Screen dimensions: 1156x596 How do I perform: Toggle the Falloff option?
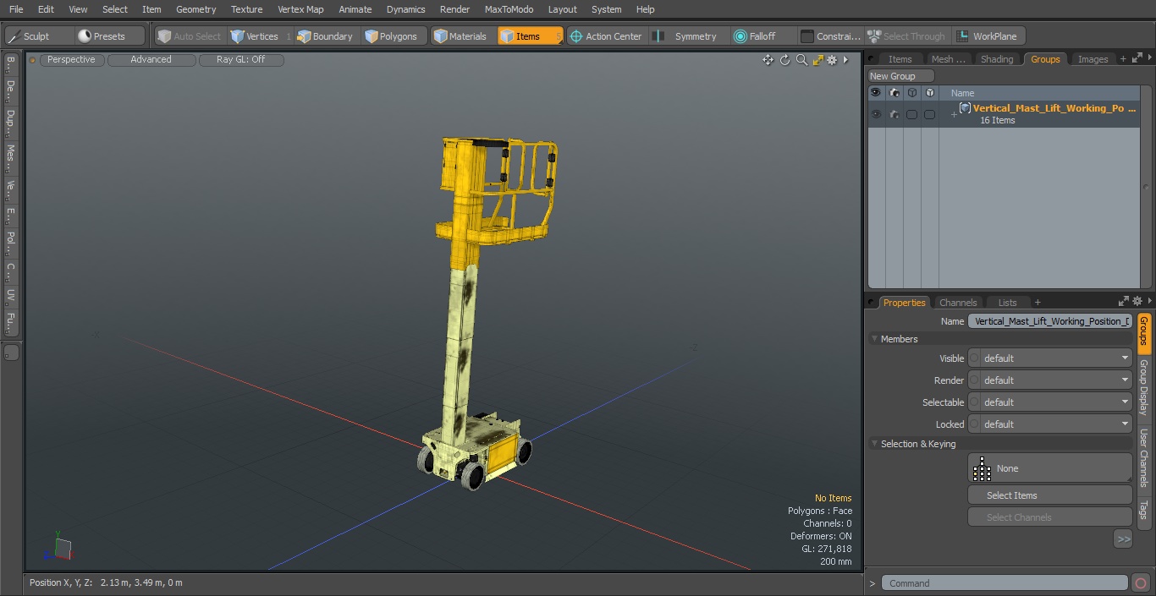click(x=755, y=36)
